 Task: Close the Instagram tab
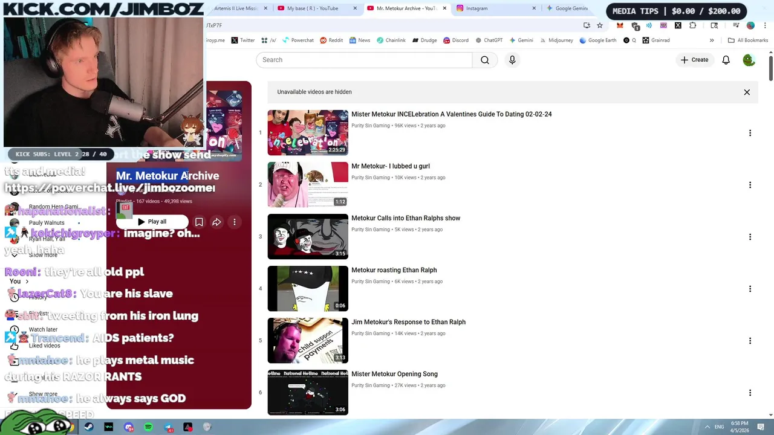tap(534, 8)
